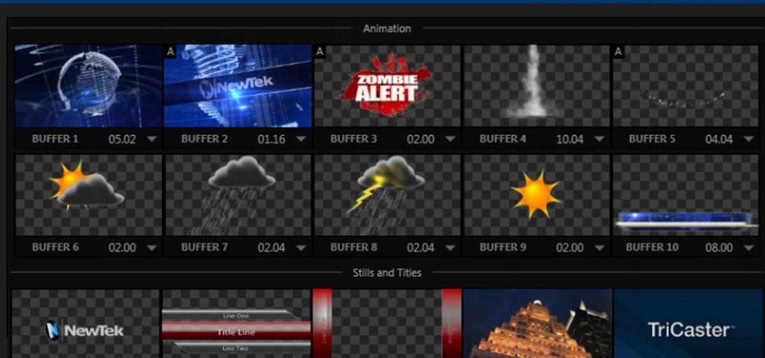Open the Buffer 5 dropdown arrow
This screenshot has height=358, width=765.
click(x=748, y=139)
